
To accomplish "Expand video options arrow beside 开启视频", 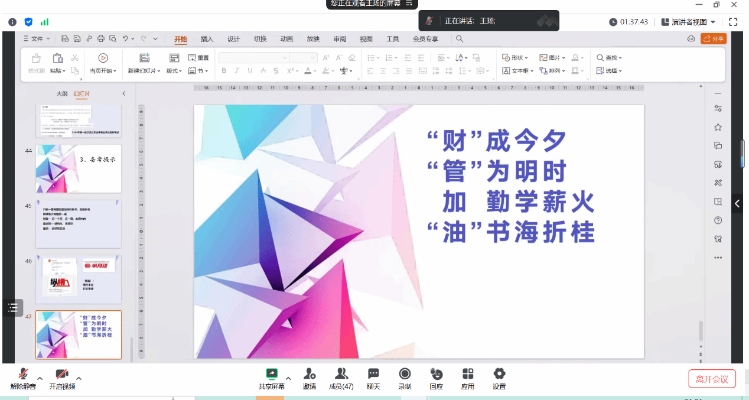I will coord(79,378).
